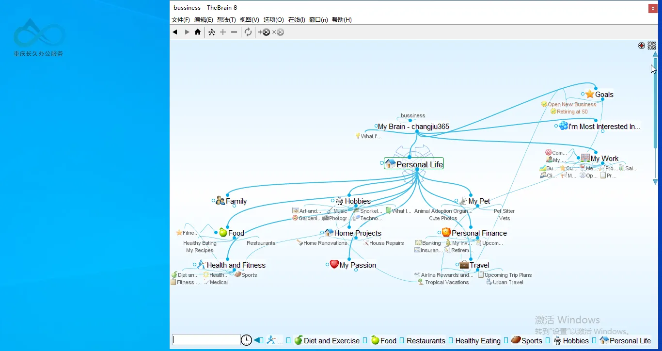Image resolution: width=662 pixels, height=351 pixels.
Task: Open the 在线(I) menu
Action: point(297,20)
